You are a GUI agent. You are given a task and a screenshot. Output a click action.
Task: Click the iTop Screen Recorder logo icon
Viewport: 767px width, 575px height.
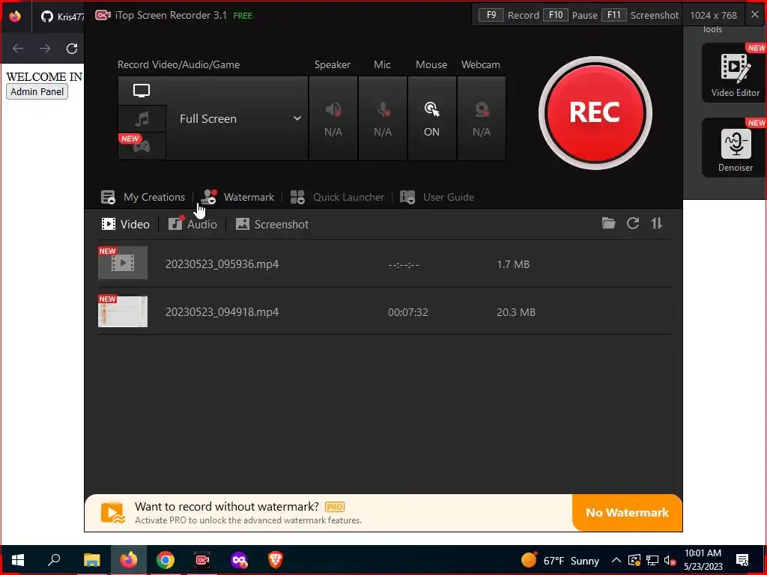(103, 15)
